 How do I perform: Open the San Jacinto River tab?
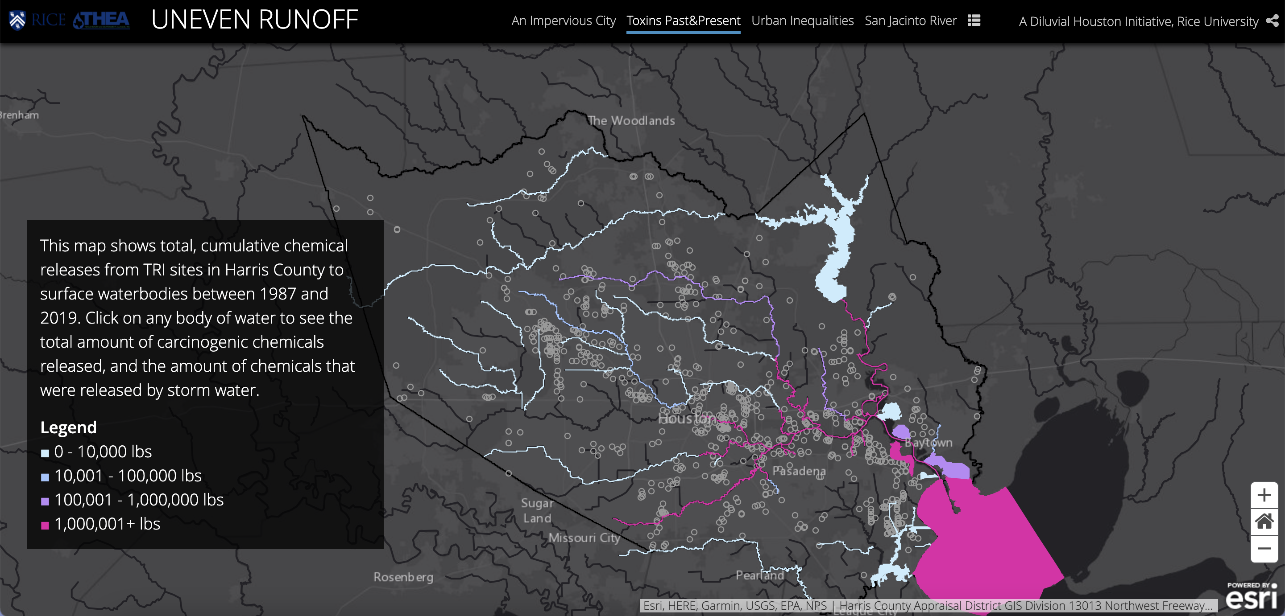(910, 21)
